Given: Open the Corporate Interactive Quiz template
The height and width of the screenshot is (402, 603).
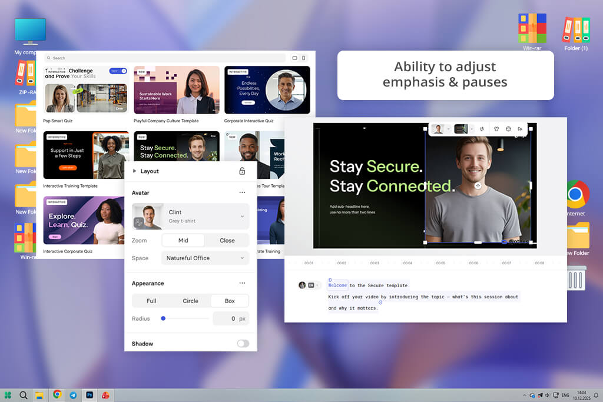Looking at the screenshot, I should tap(267, 90).
